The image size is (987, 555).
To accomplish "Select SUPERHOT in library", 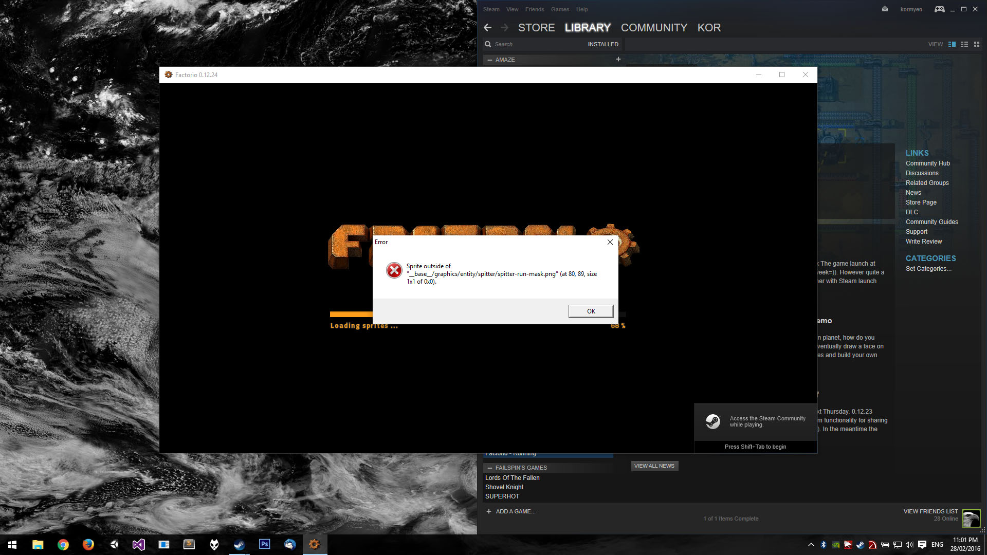I will click(x=502, y=496).
